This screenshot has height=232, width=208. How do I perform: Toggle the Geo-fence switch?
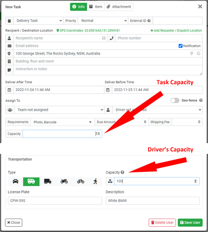pyautogui.click(x=175, y=101)
